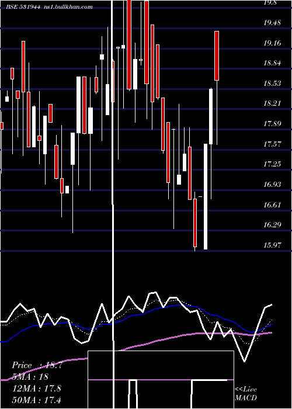Viewport: 292px width, 409px height.
Task: Click the tall white candle rising from 15.97
Action: (x=206, y=197)
